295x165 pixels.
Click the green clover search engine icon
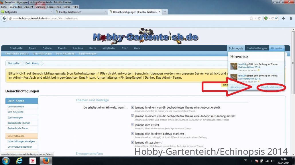[x=266, y=18]
